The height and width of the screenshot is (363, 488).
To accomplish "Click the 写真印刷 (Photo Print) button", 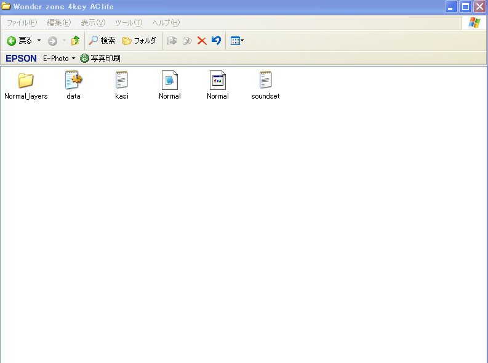I will (x=100, y=59).
